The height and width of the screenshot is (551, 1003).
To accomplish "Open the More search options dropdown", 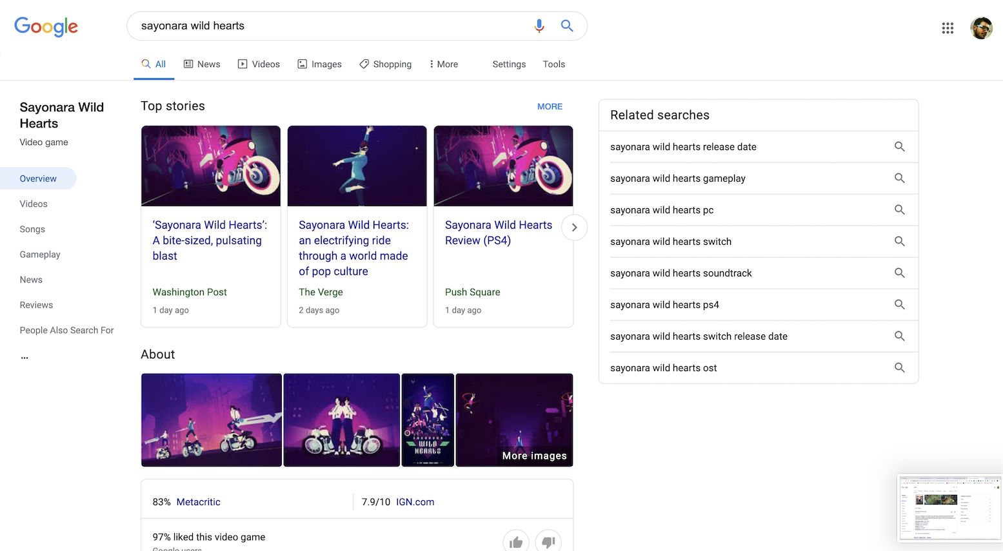I will click(x=443, y=64).
